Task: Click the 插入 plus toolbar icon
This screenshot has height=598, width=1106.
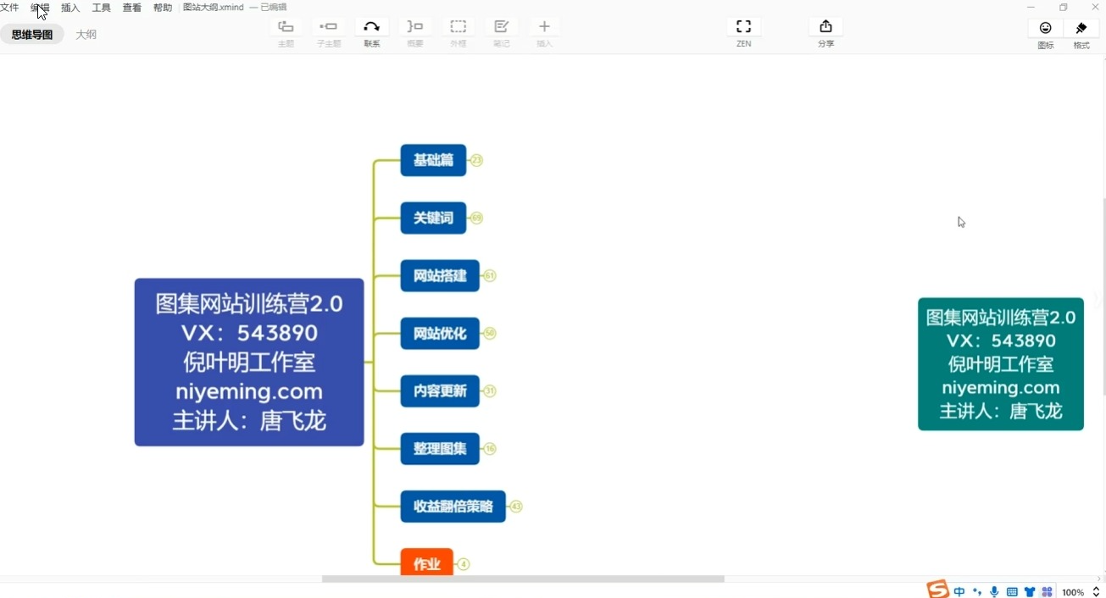Action: tap(544, 27)
